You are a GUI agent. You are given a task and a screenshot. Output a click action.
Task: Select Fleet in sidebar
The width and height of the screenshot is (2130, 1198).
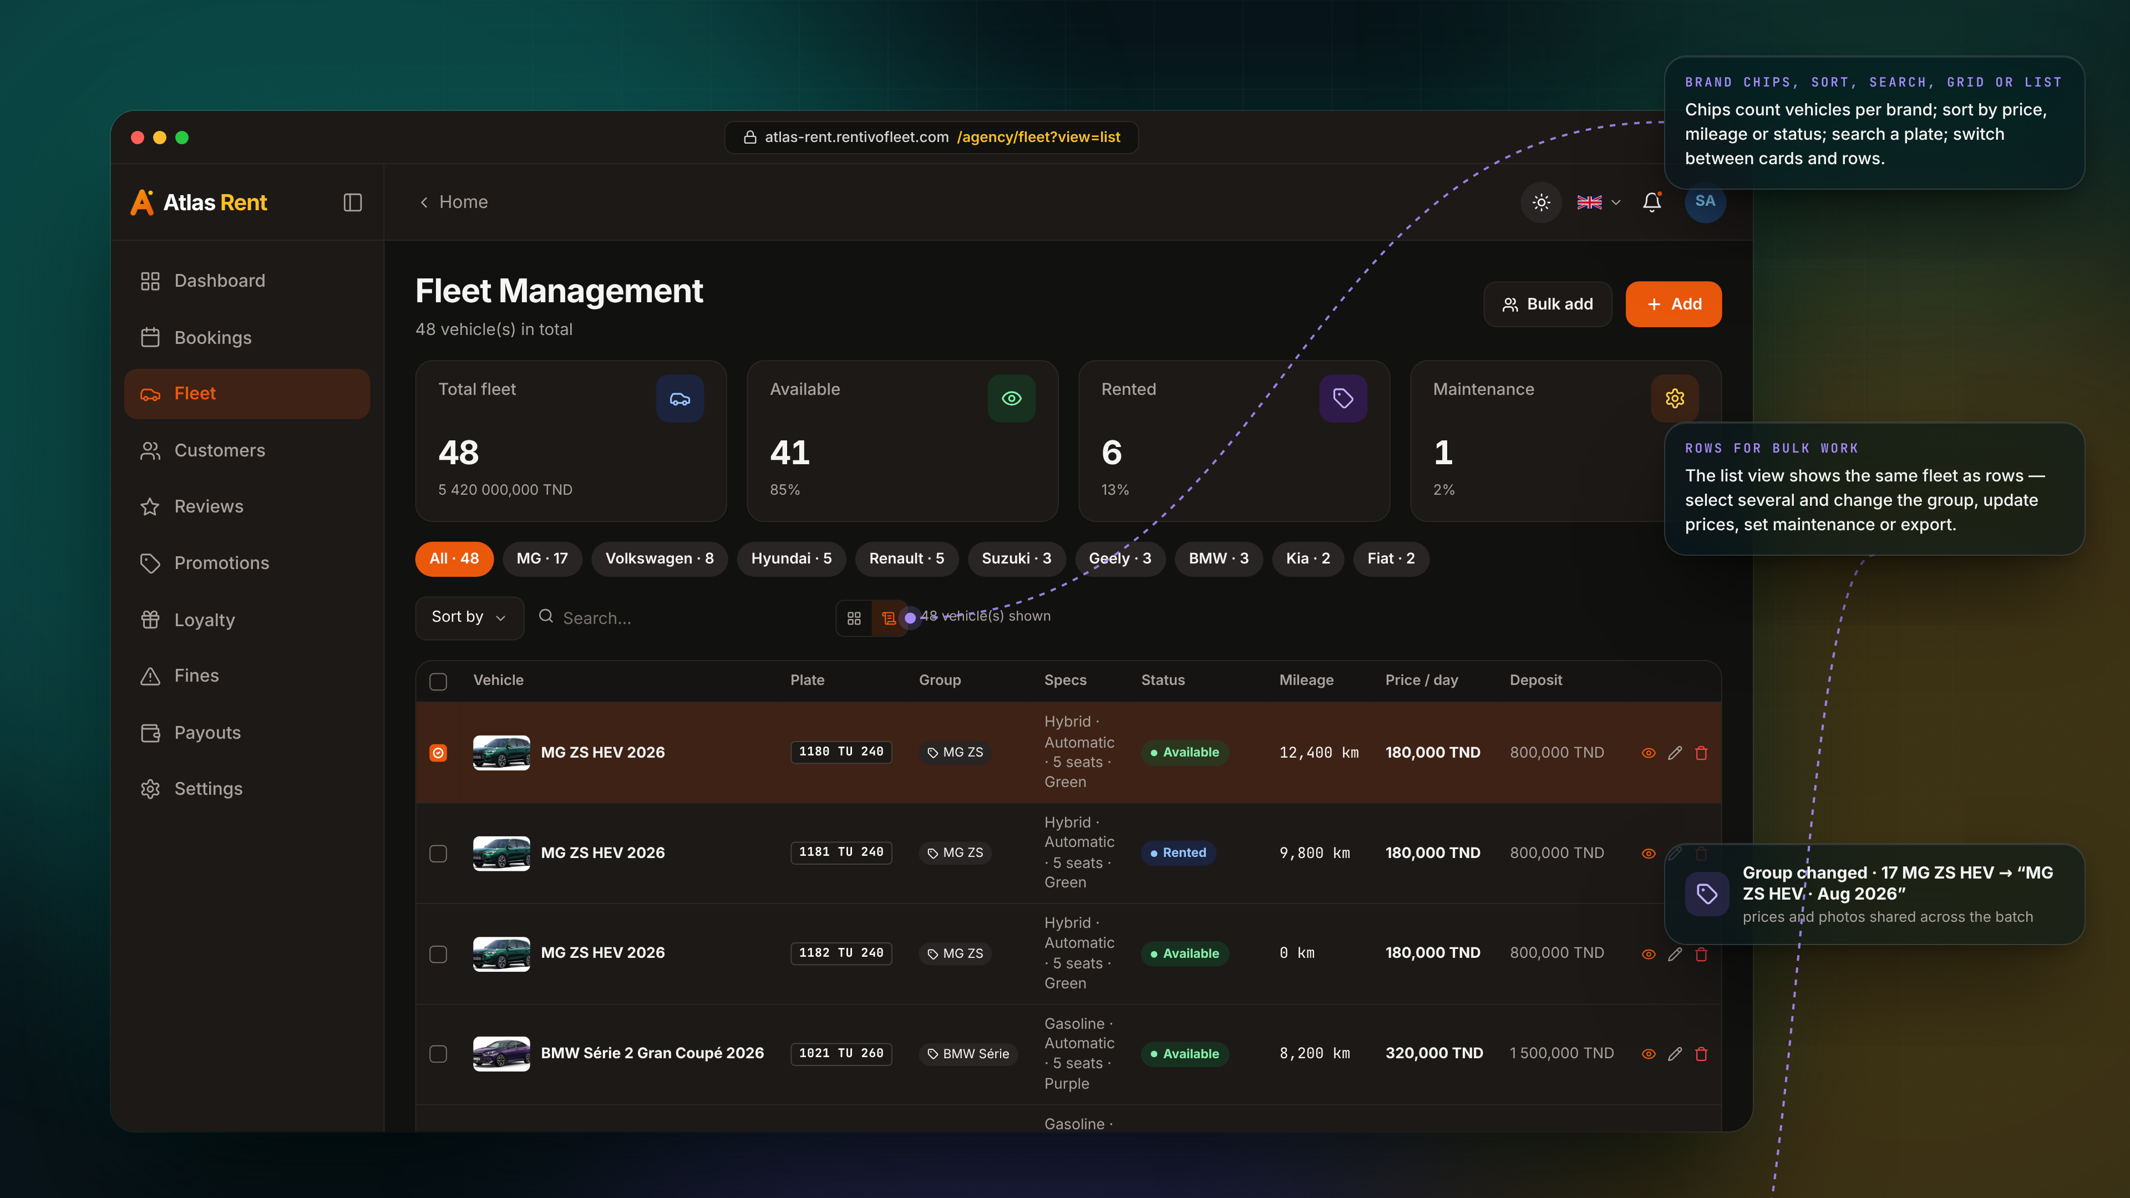click(246, 394)
